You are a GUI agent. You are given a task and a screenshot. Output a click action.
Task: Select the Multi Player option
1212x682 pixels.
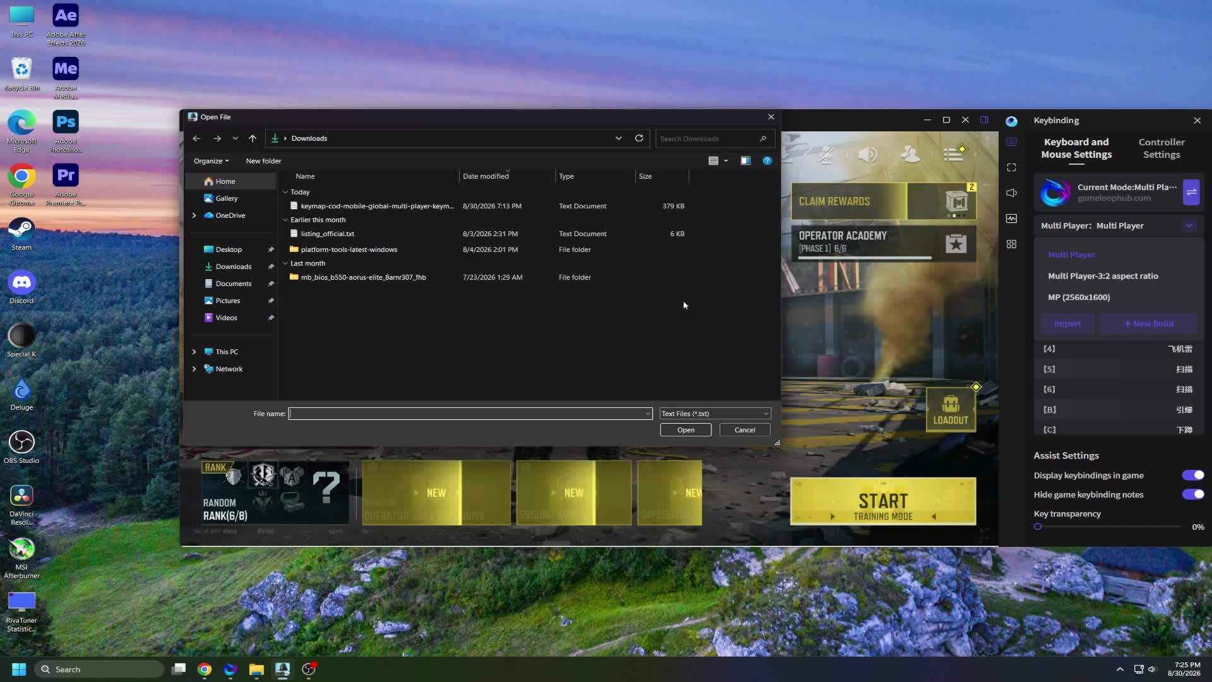pos(1071,254)
